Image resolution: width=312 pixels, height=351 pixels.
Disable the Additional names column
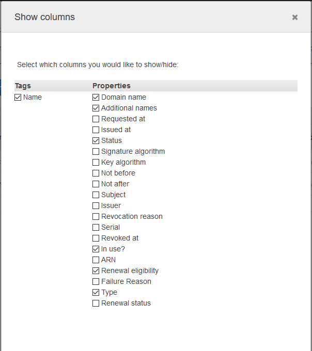coord(96,108)
